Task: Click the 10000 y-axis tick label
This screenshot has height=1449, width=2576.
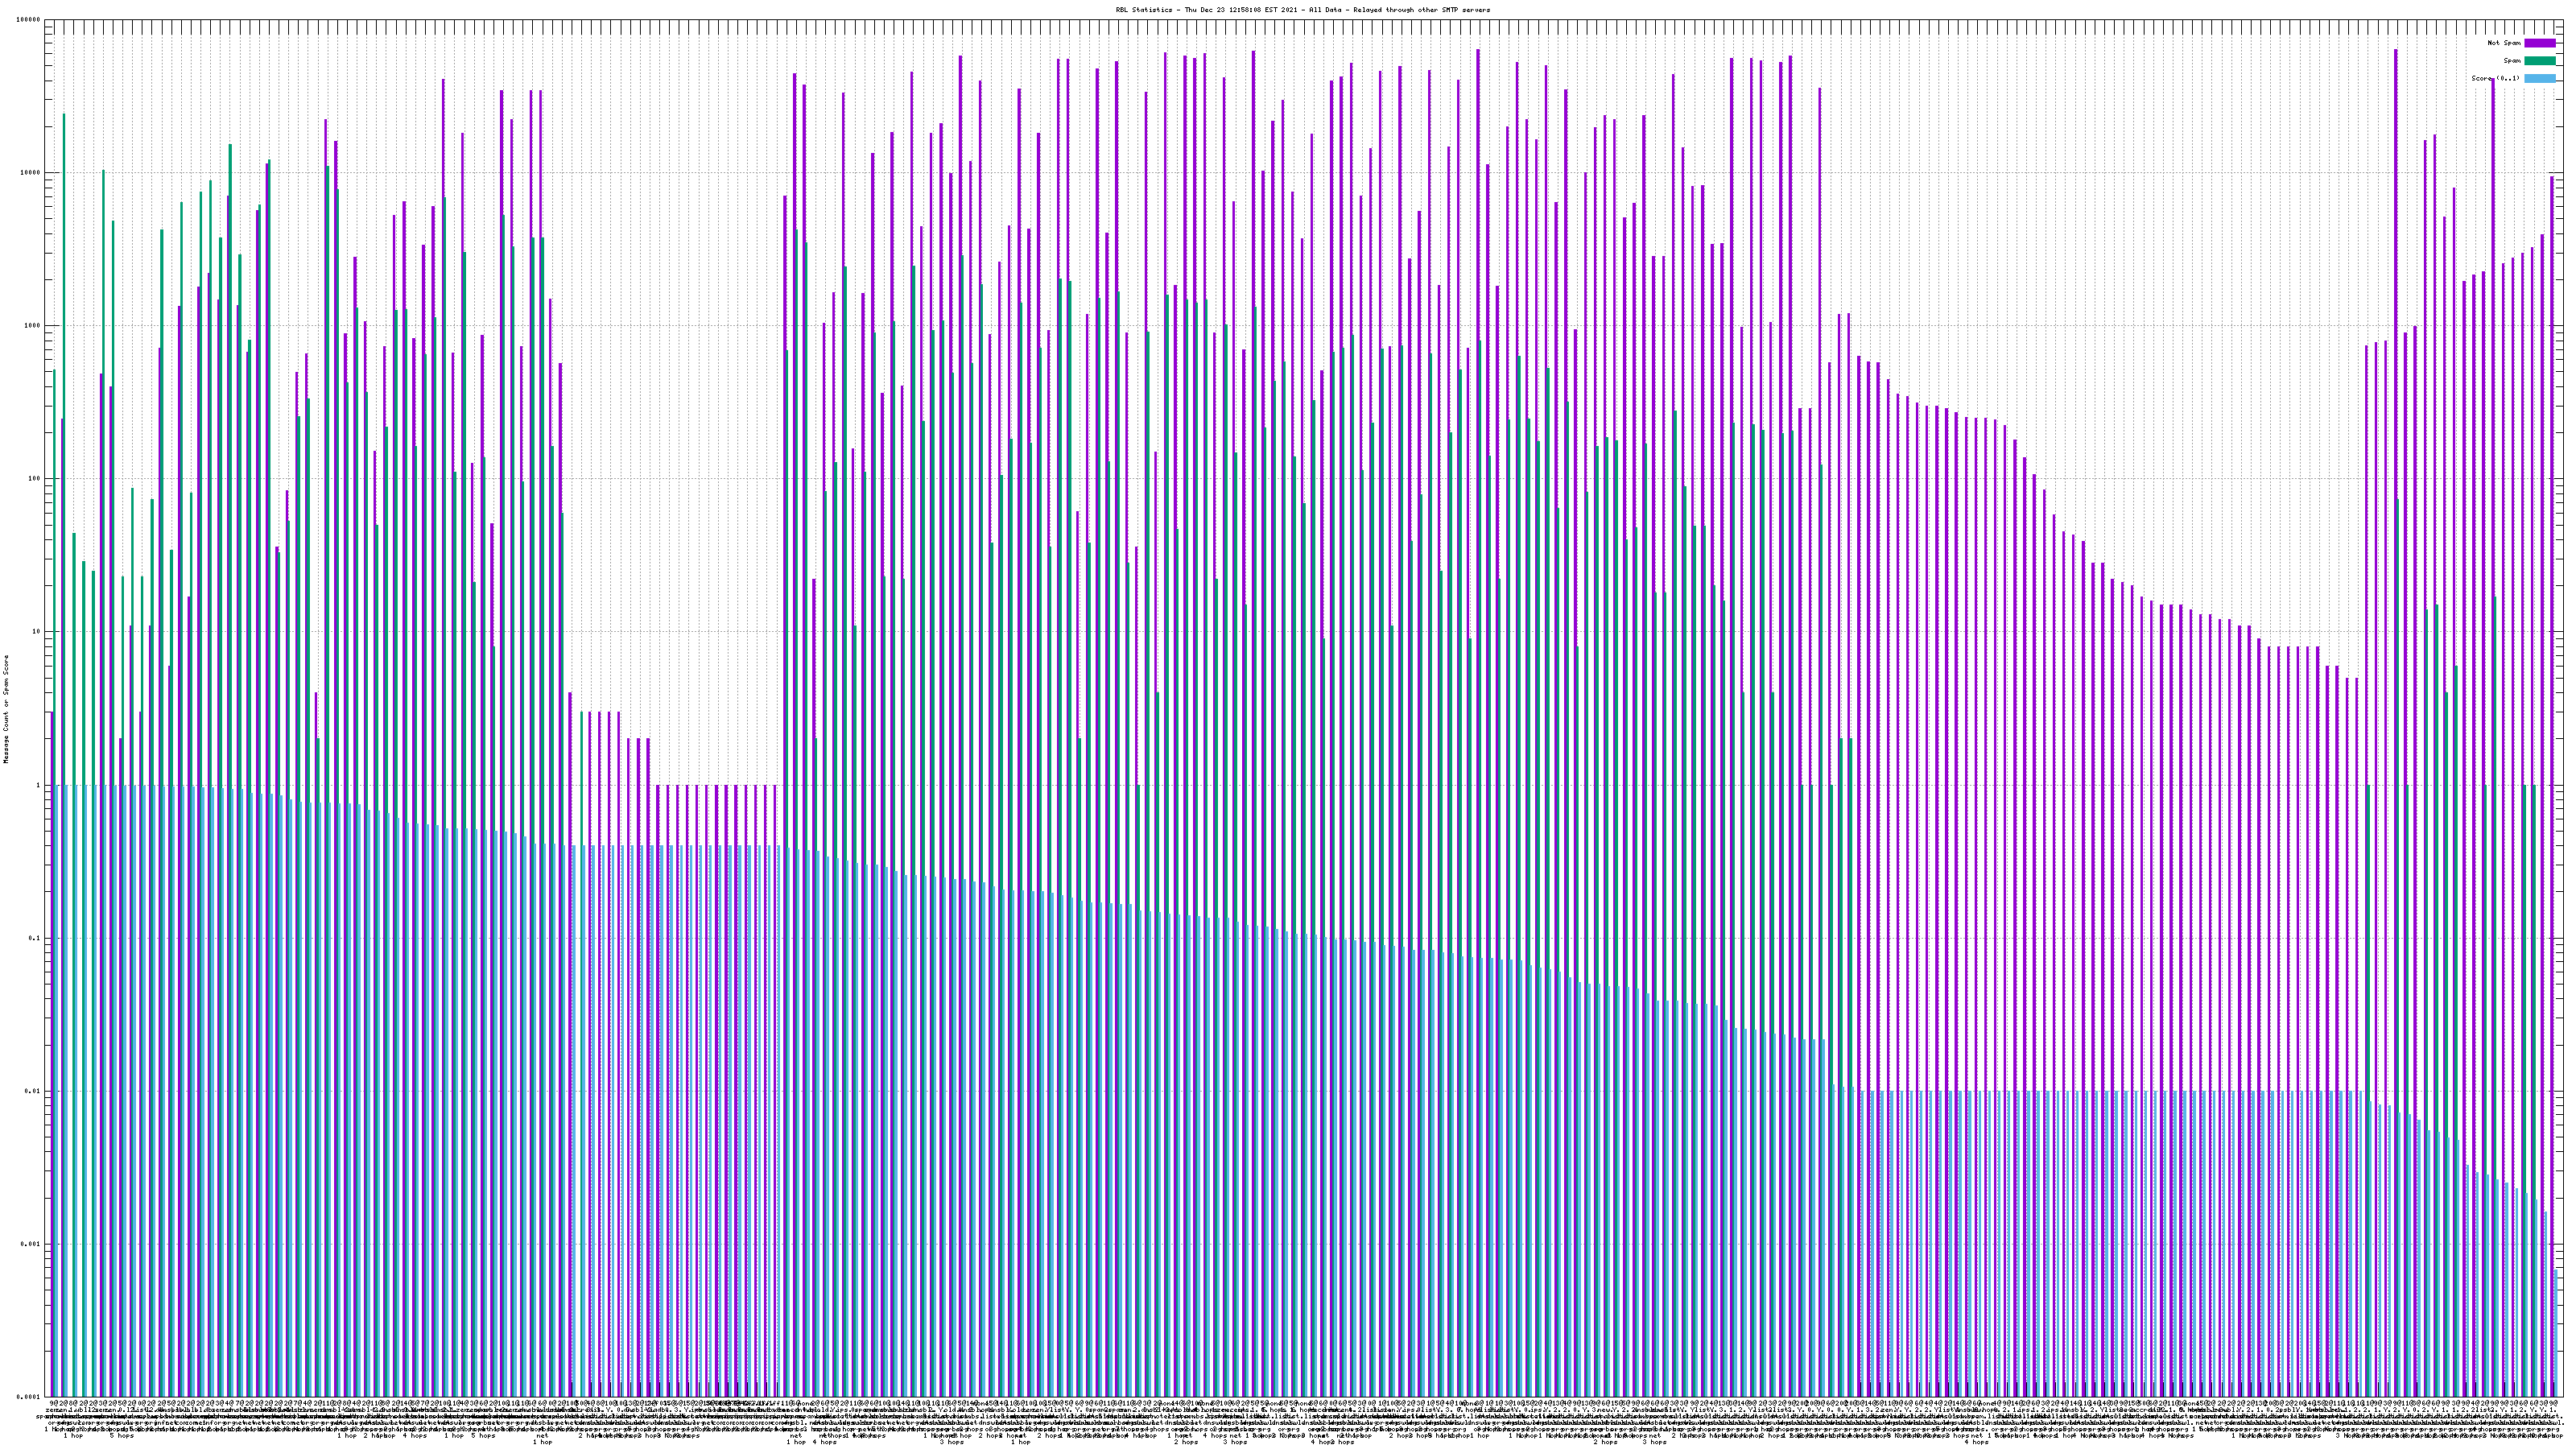Action: point(31,172)
